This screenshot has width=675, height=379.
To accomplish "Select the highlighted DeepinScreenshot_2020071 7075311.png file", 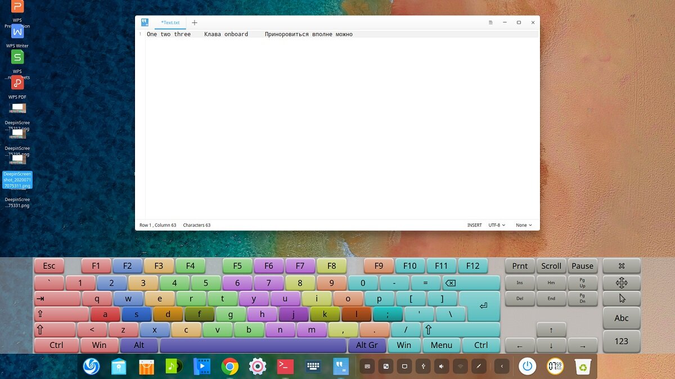I will tap(17, 180).
